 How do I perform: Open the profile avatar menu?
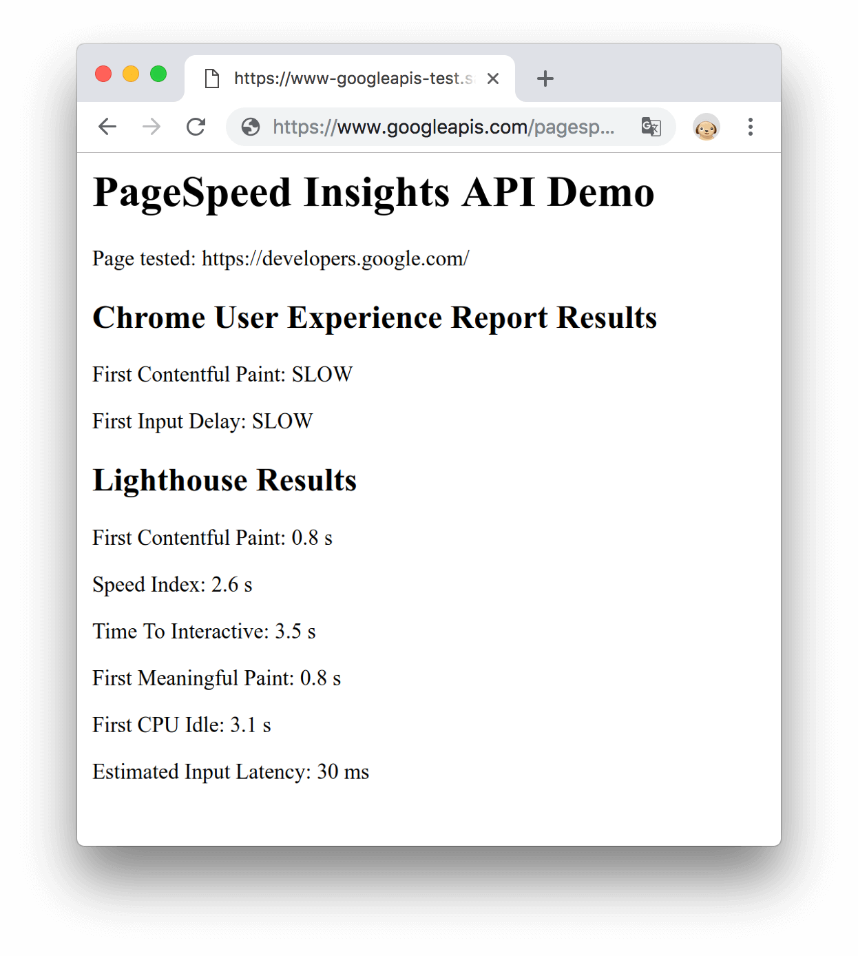(706, 127)
